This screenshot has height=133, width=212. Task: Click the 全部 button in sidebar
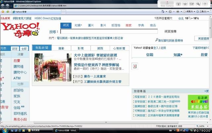point(24,49)
